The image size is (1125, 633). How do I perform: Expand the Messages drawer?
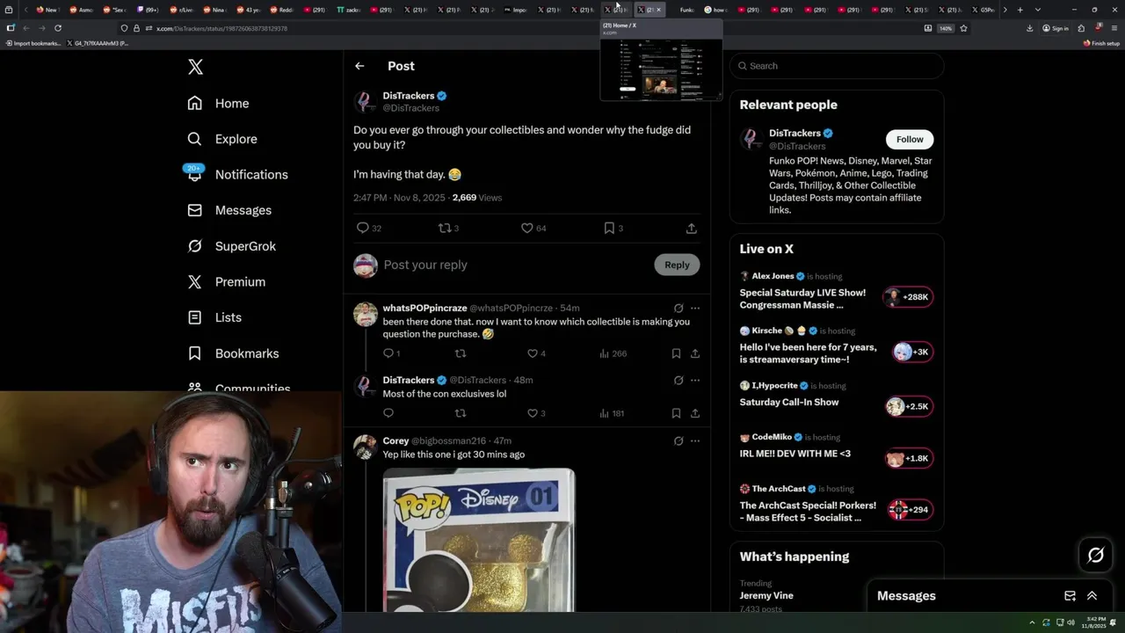pyautogui.click(x=1092, y=596)
